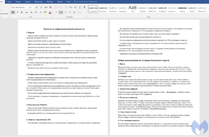Apply numbered list

click(61, 7)
